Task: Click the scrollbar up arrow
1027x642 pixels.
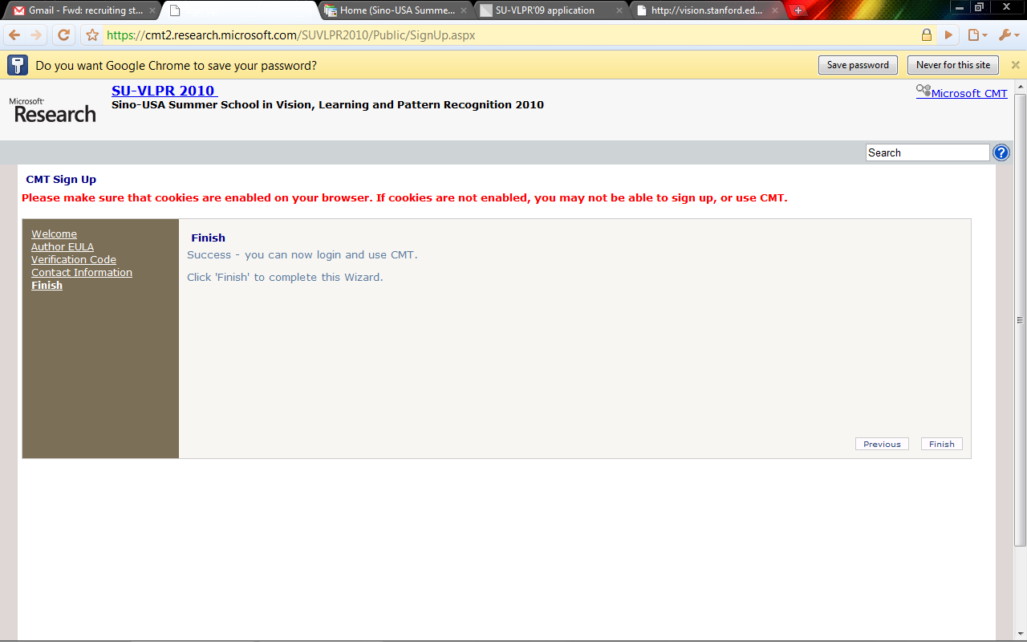Action: 1021,86
